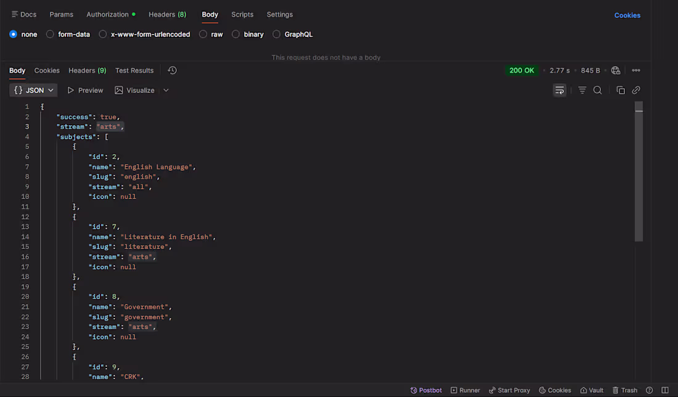
Task: Click the Preview button
Action: tap(85, 90)
